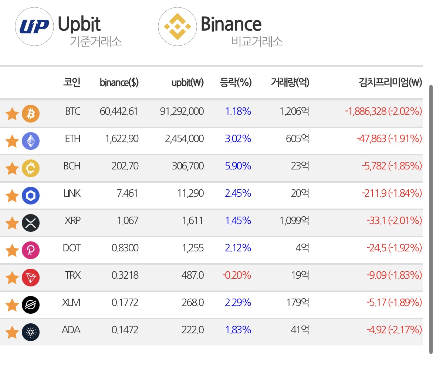Toggle the favorite star for DOT

point(12,250)
